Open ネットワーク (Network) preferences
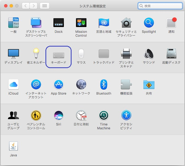 pos(81,85)
